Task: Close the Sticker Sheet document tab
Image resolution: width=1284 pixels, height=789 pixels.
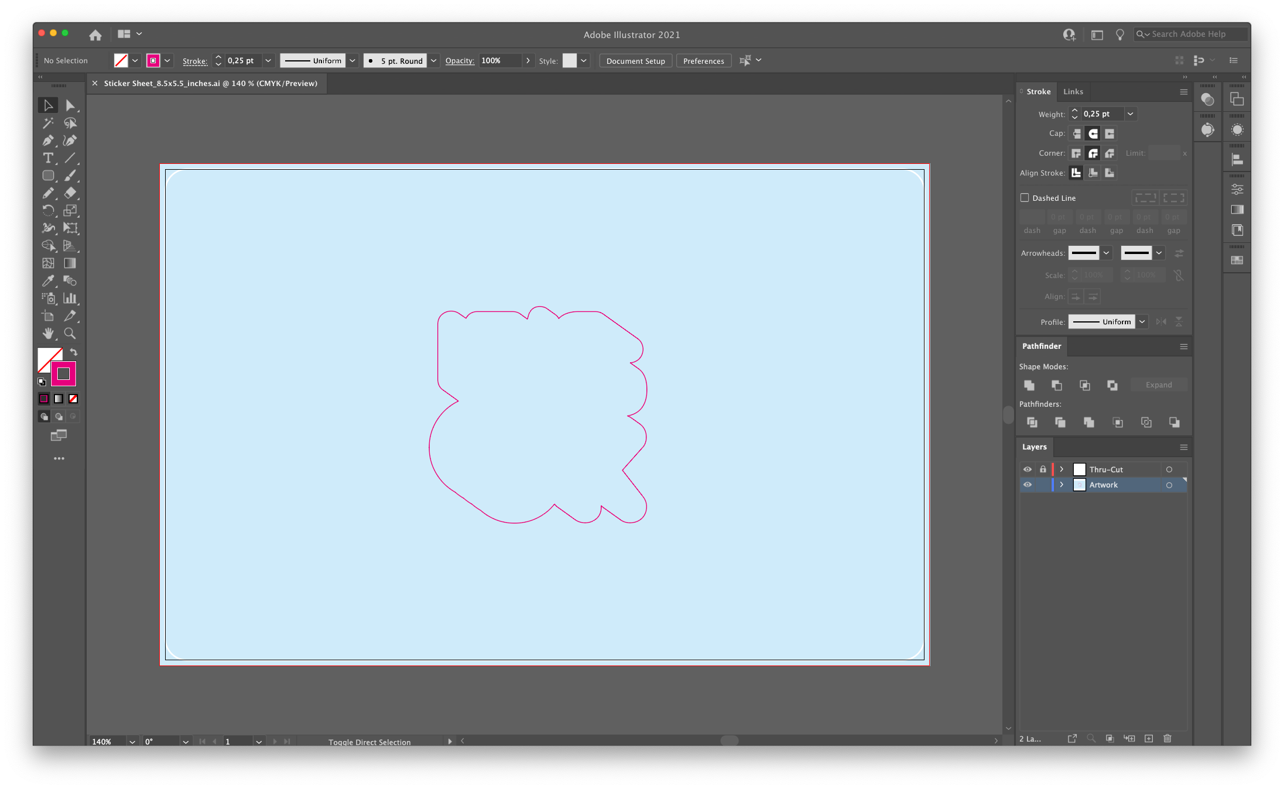Action: 95,84
